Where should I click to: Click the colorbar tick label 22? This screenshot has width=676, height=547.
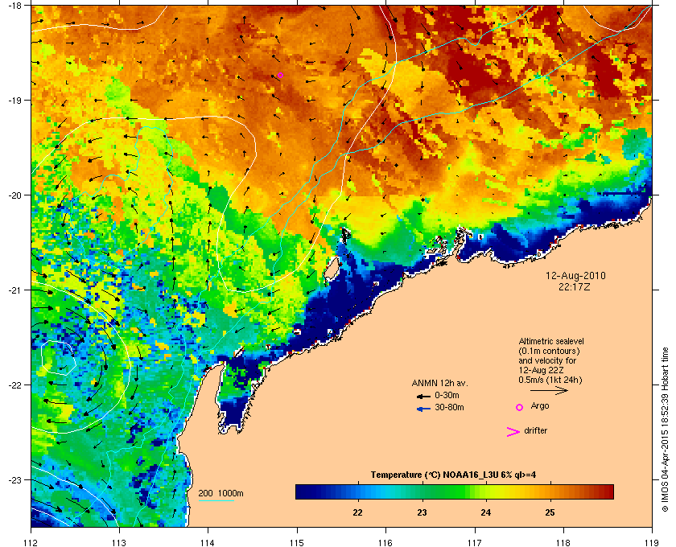click(x=357, y=512)
